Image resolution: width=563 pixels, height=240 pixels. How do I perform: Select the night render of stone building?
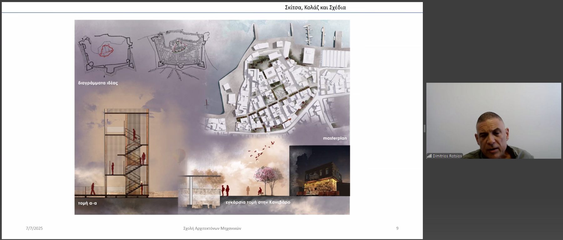tap(319, 171)
